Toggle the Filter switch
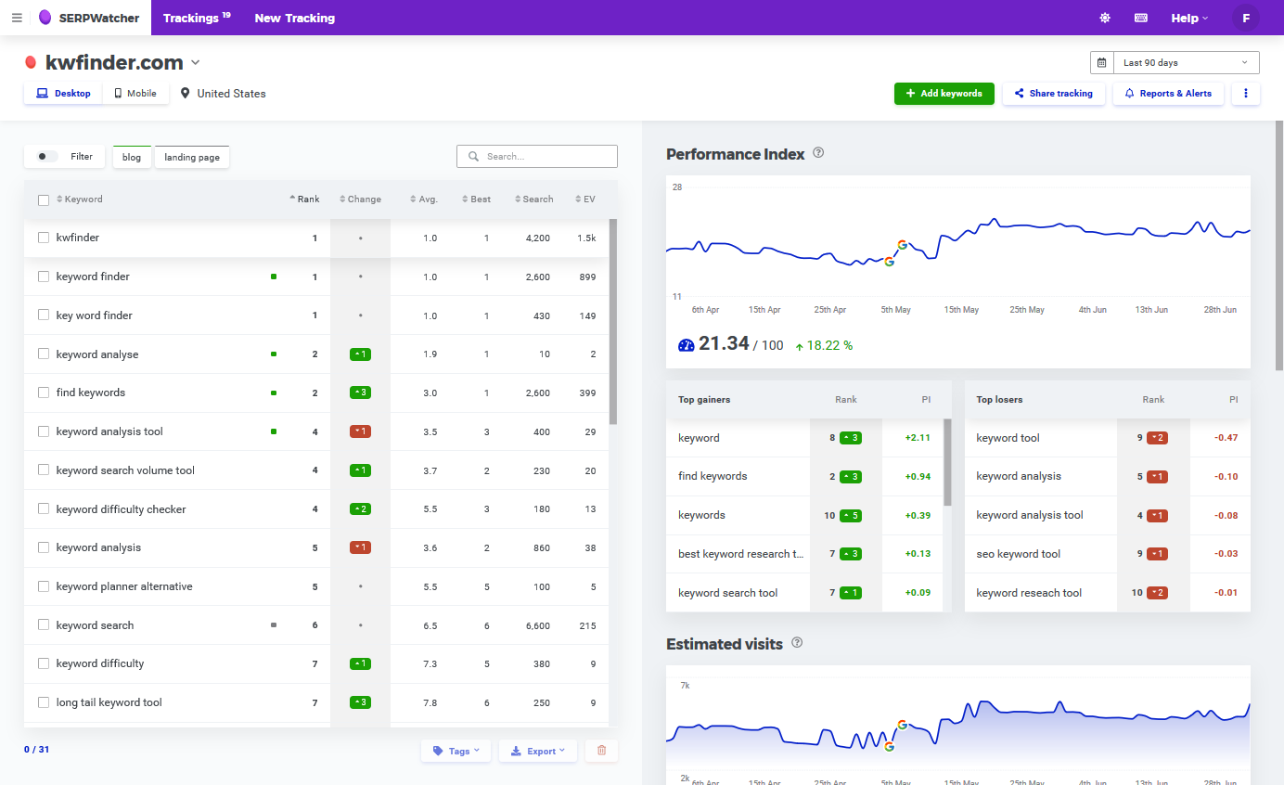Screen dimensions: 1284x785 point(47,157)
